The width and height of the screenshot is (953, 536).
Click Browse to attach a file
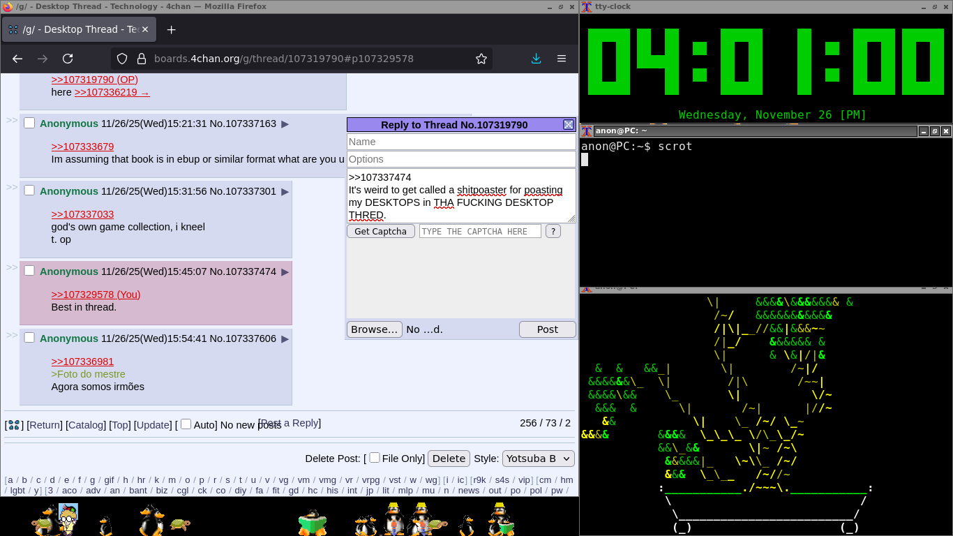(375, 329)
